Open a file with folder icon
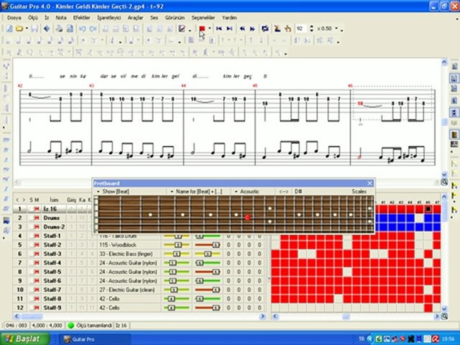Image resolution: width=460 pixels, height=345 pixels. click(x=19, y=28)
